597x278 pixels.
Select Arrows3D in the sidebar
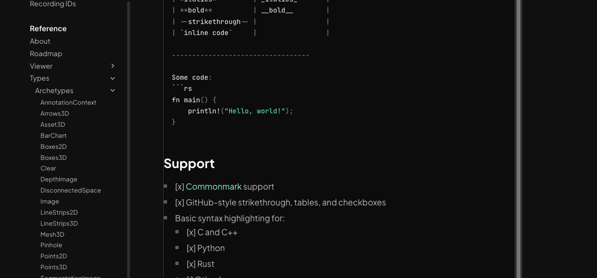[x=54, y=113]
